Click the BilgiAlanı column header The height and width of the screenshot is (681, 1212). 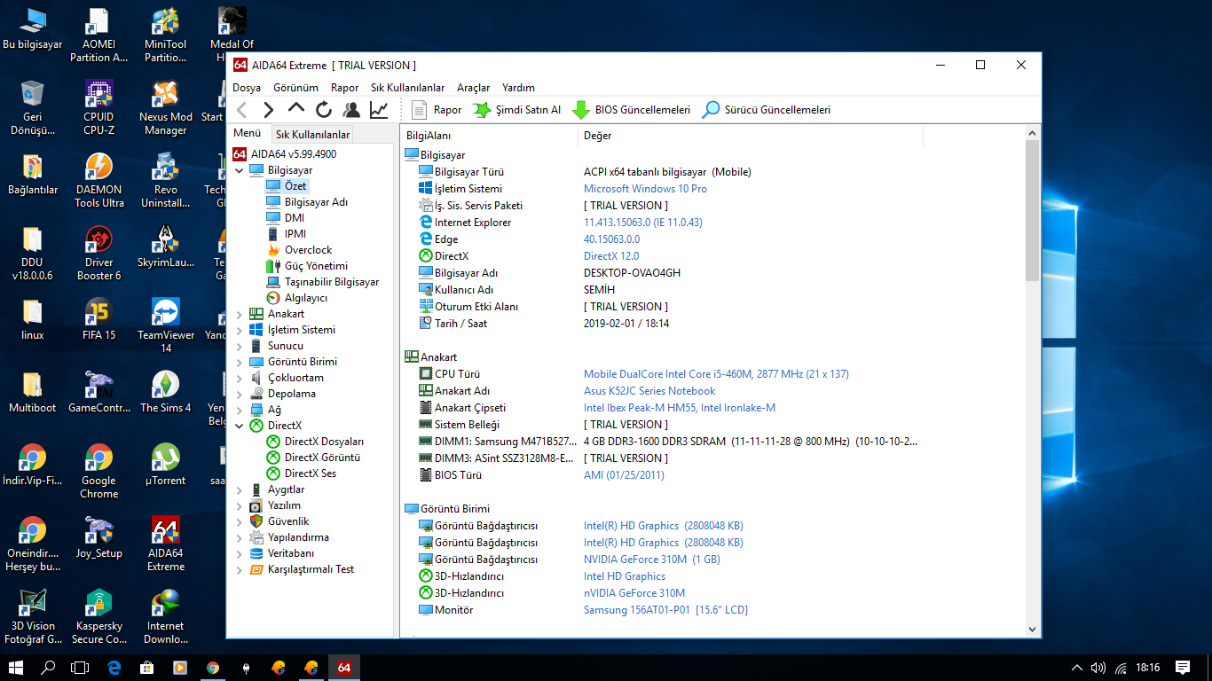pyautogui.click(x=489, y=136)
